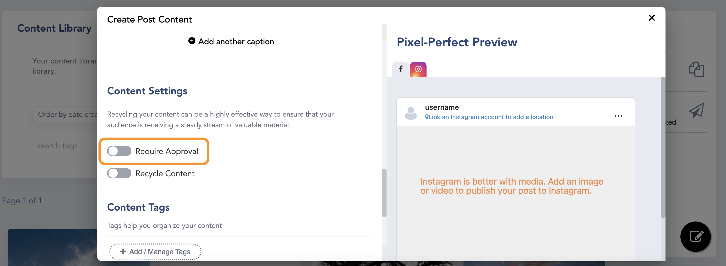Click the username avatar placeholder icon
This screenshot has width=726, height=266.
tap(411, 113)
